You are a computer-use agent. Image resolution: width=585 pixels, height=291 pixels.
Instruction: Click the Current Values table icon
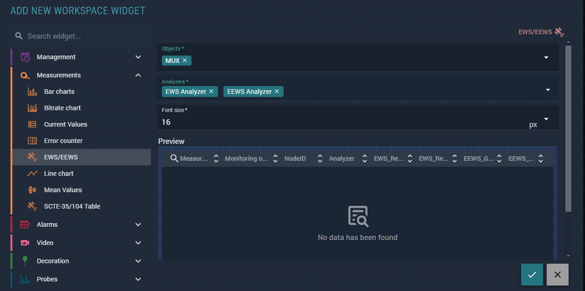click(x=32, y=124)
